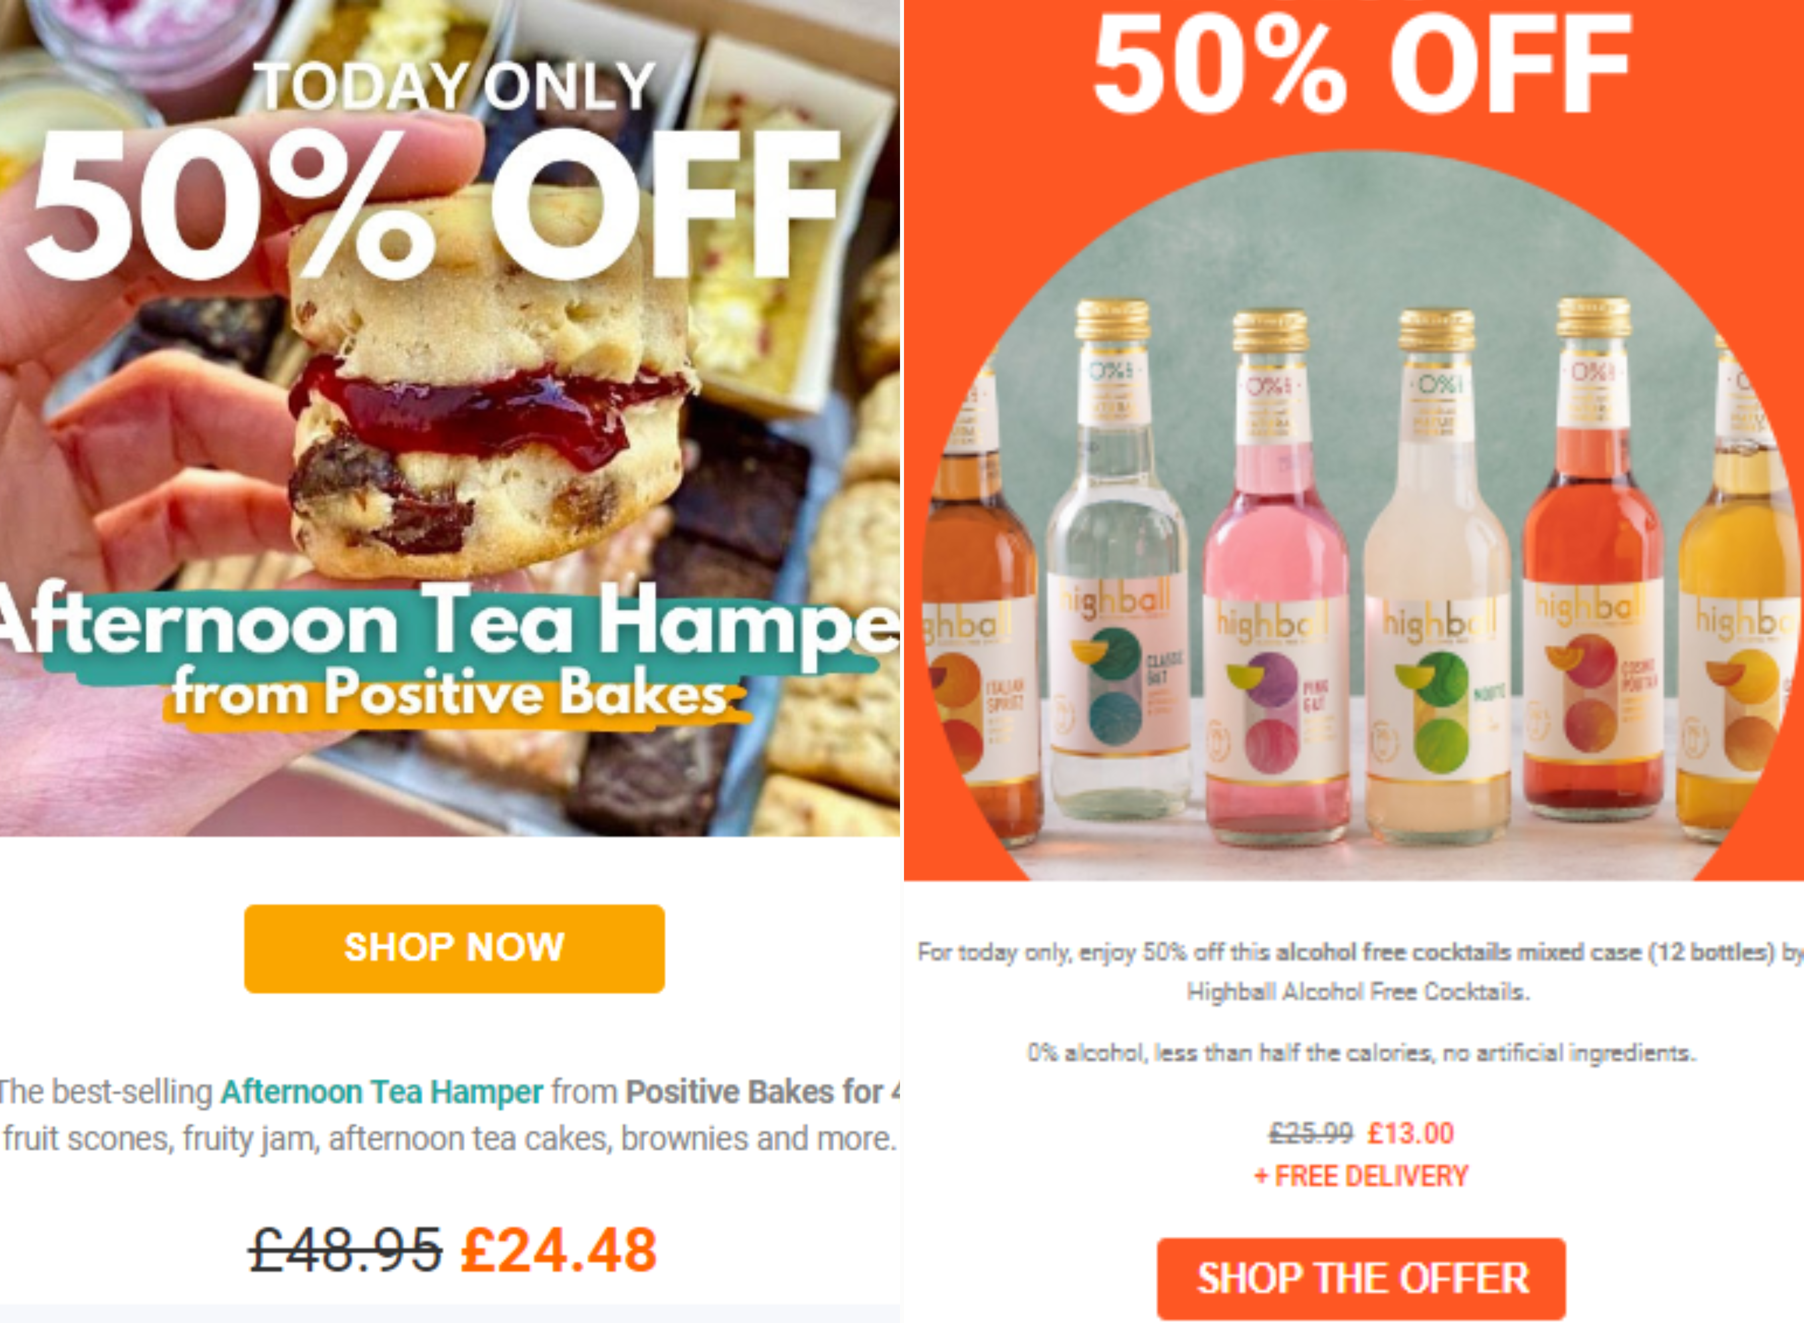Click the orange SHOP NOW button

pyautogui.click(x=454, y=948)
